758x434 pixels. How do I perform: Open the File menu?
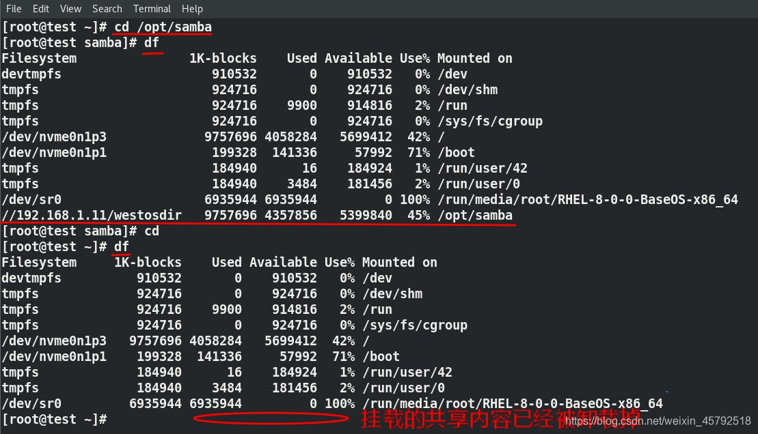click(13, 8)
